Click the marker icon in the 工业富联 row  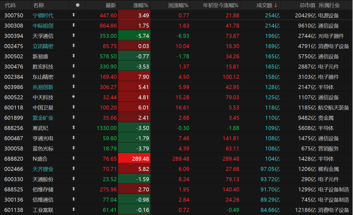pos(74,209)
